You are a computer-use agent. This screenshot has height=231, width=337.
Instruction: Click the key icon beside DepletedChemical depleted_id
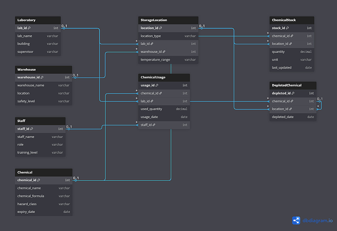tap(293, 93)
